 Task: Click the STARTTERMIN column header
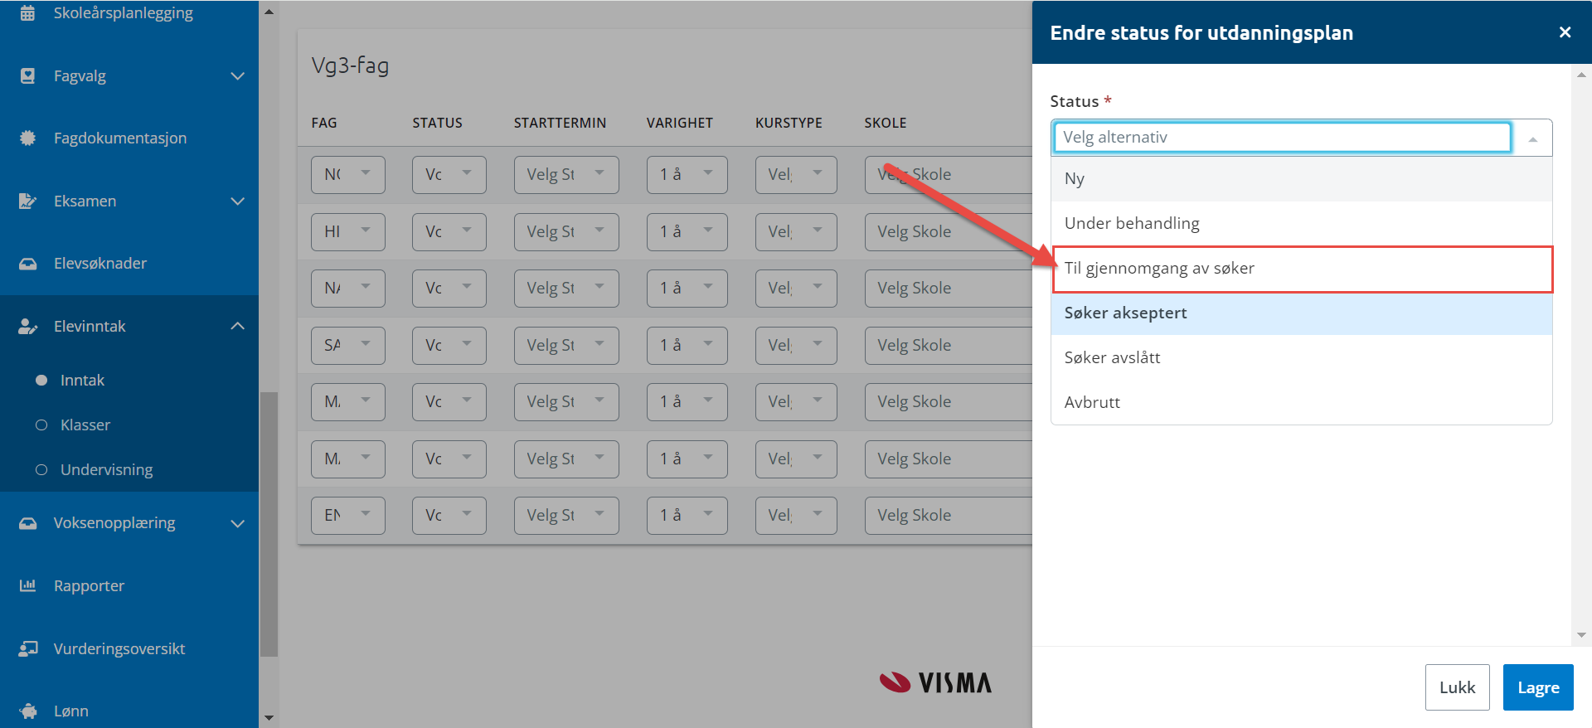coord(560,123)
